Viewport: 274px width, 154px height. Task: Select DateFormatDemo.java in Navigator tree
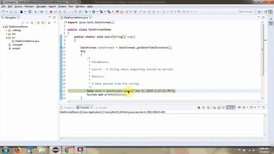coord(27,41)
